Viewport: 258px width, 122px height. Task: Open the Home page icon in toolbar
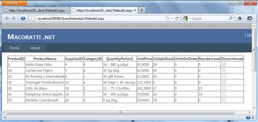tap(240, 18)
